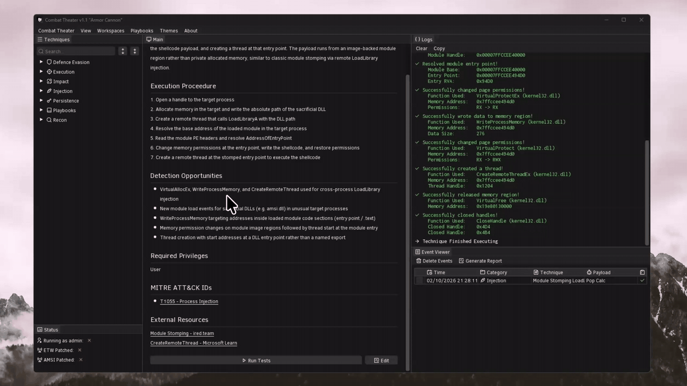Expand the Defence Evasion tree node arrow

click(41, 62)
